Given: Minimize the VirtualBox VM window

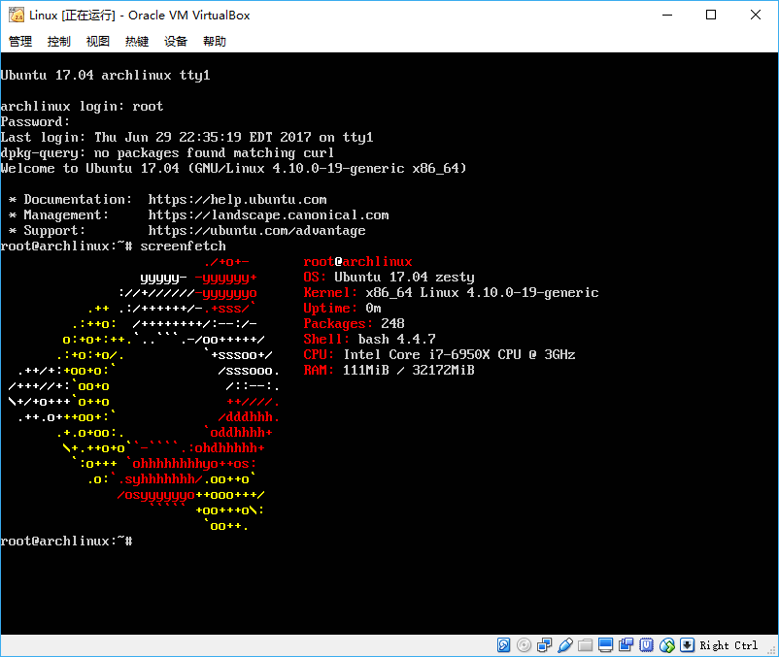Looking at the screenshot, I should pos(667,15).
